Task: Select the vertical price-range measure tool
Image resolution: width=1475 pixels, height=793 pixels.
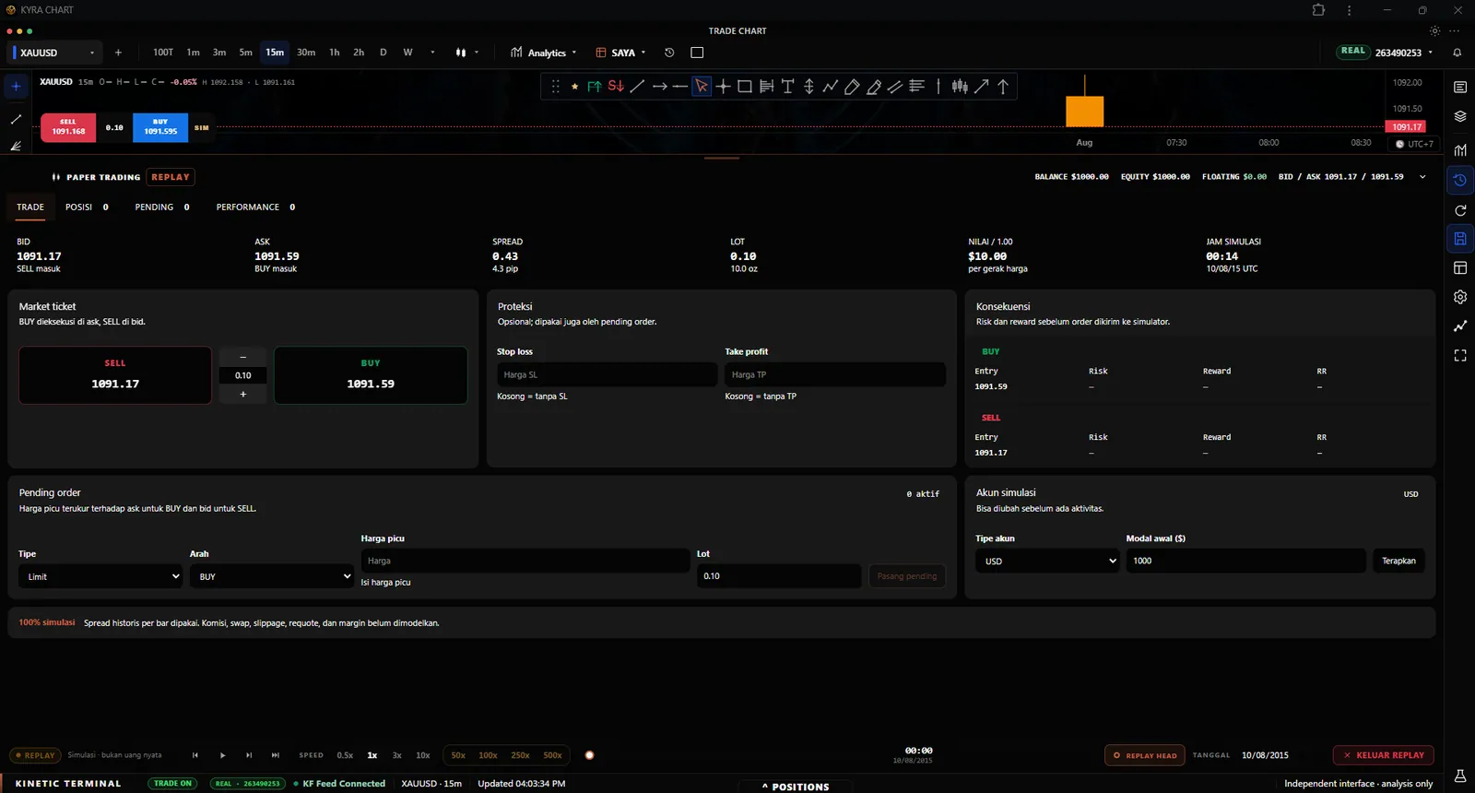Action: (808, 87)
